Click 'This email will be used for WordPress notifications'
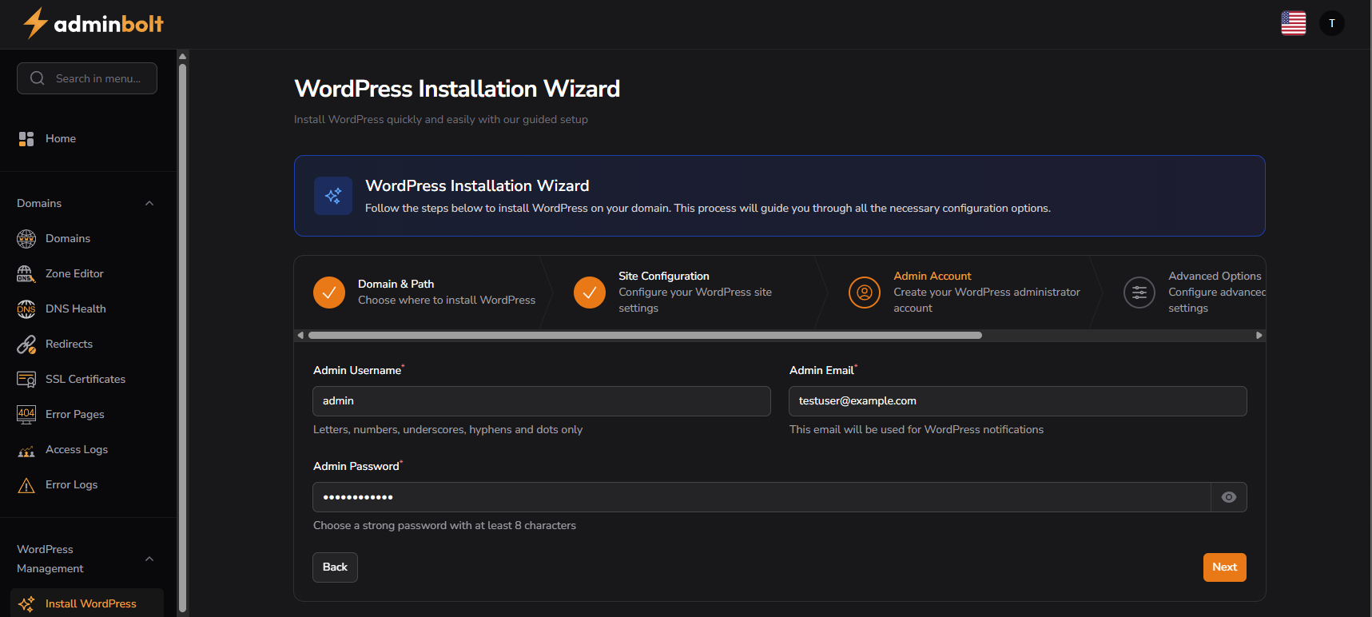This screenshot has height=617, width=1372. coord(917,430)
